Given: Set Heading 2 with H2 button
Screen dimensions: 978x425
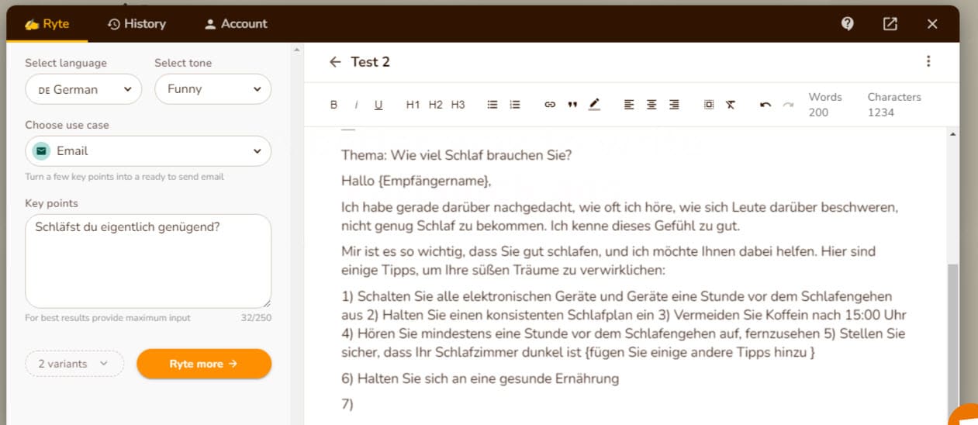Looking at the screenshot, I should coord(435,105).
